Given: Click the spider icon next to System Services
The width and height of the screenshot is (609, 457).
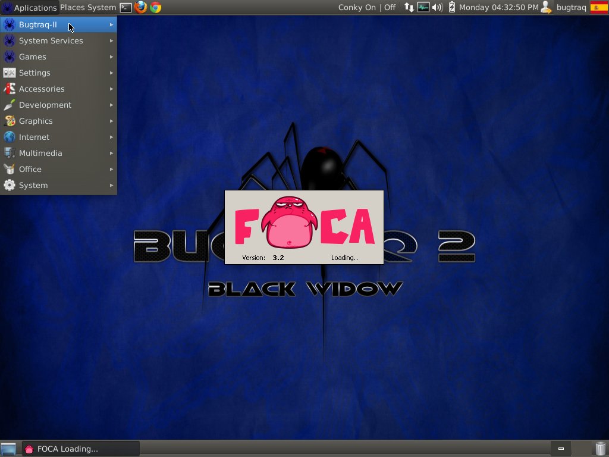Looking at the screenshot, I should 10,40.
